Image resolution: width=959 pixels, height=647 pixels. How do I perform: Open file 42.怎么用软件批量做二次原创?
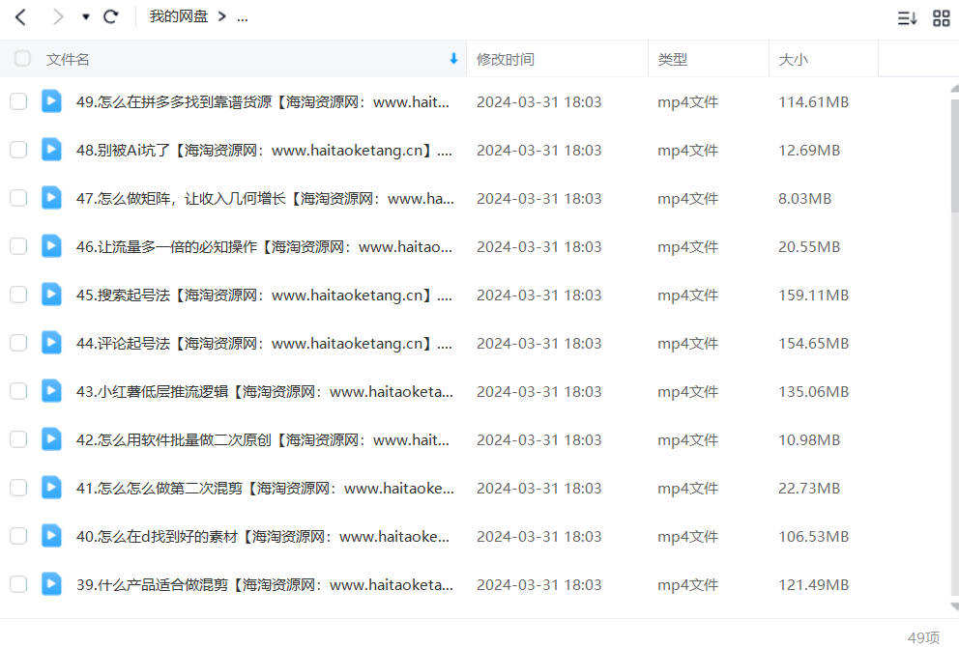click(x=263, y=440)
